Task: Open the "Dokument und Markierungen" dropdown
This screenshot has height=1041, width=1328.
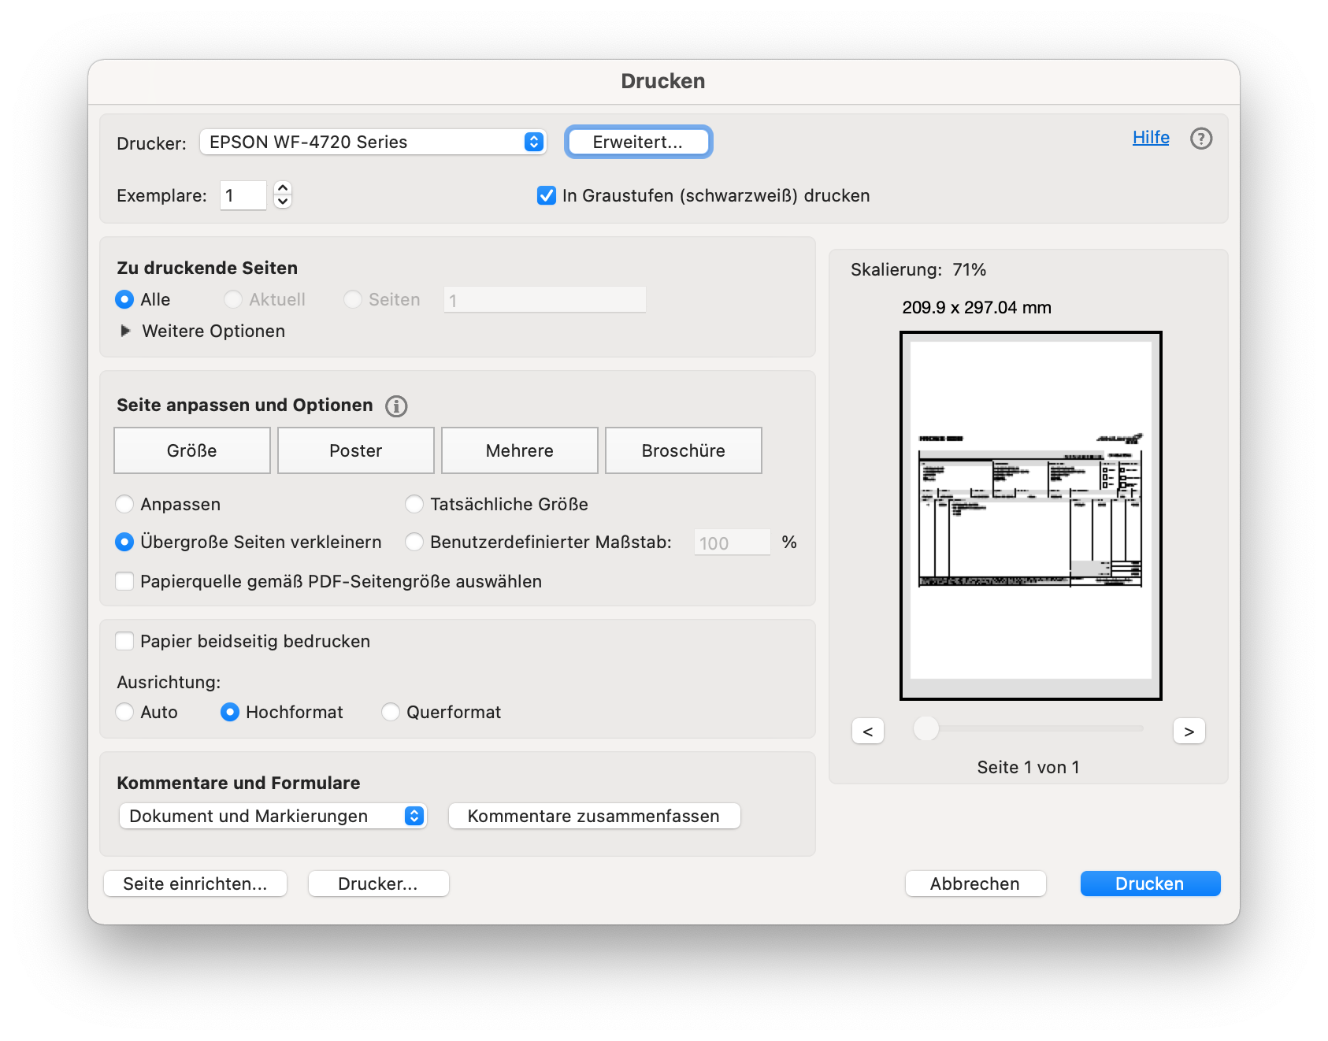Action: 273,816
